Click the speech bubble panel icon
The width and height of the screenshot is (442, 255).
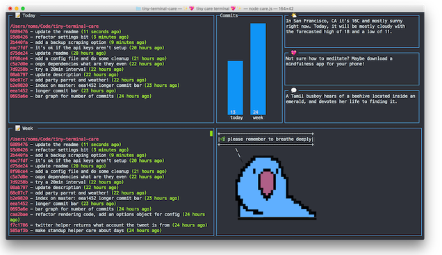click(x=294, y=90)
